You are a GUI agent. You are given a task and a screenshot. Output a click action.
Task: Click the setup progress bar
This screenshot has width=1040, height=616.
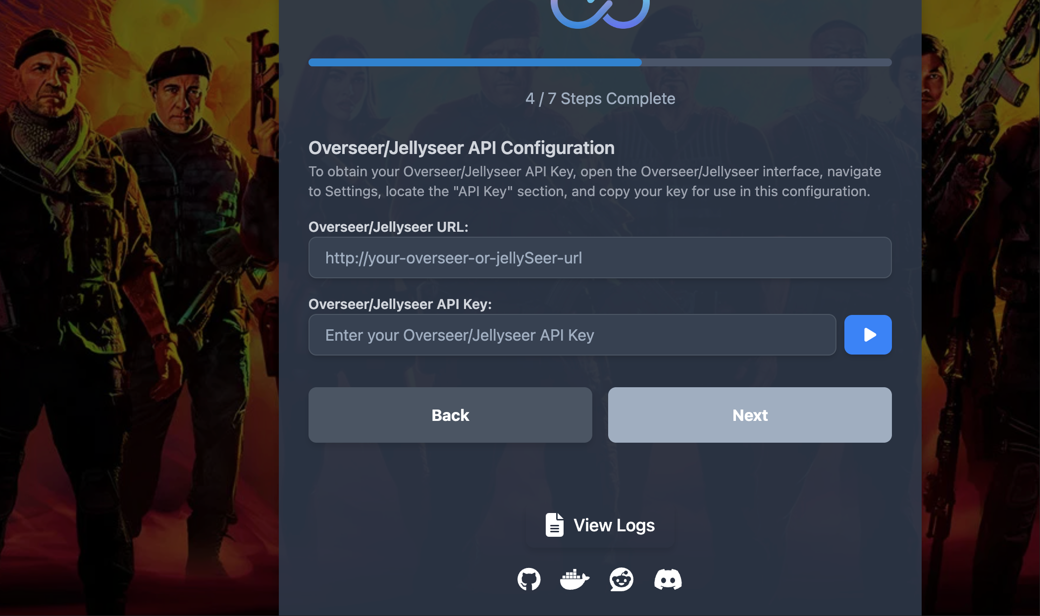point(600,62)
